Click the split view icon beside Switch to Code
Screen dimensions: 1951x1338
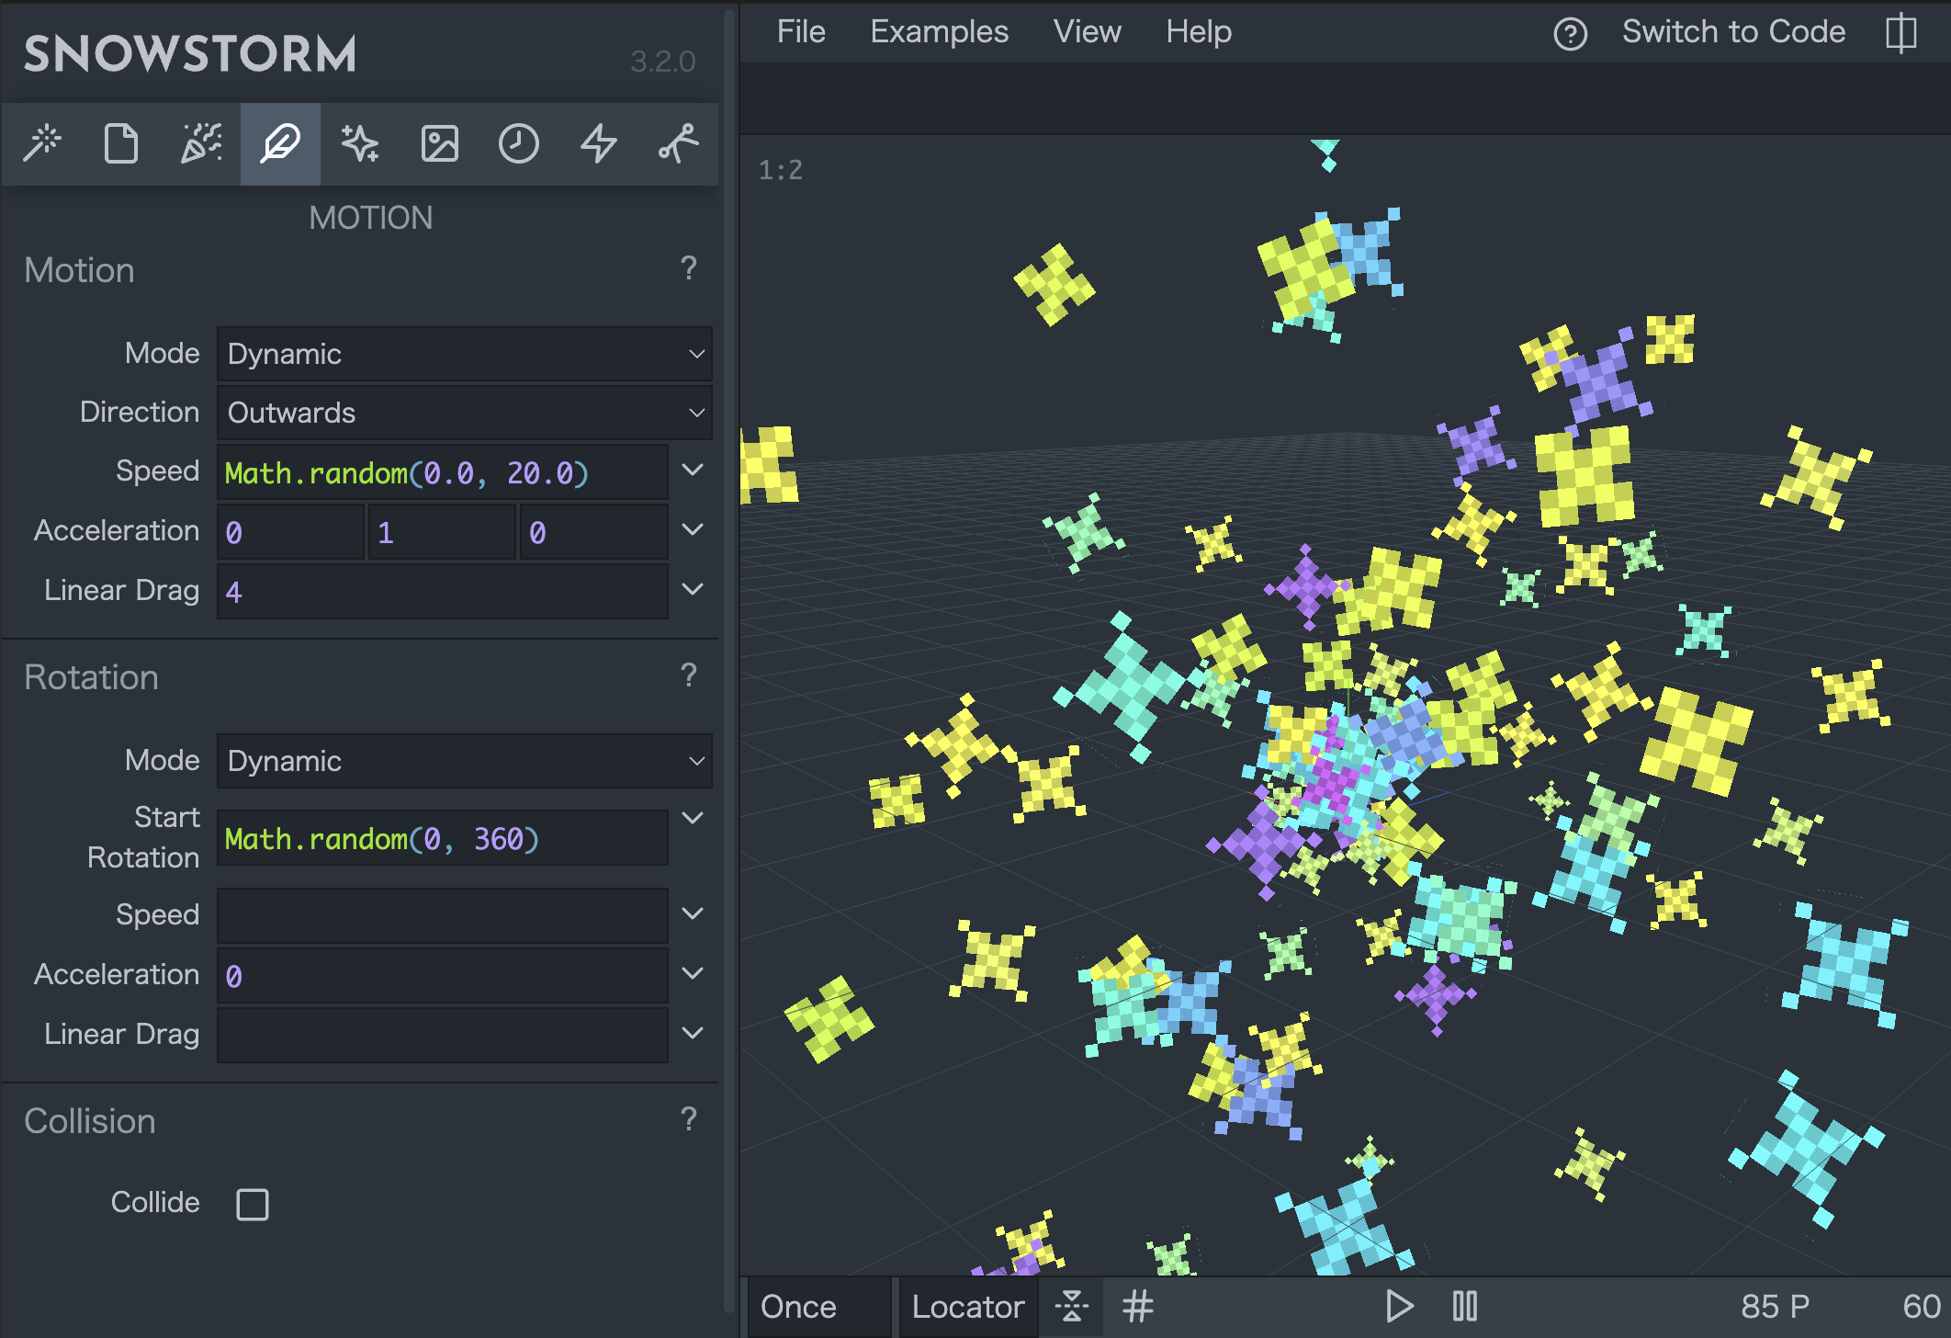[1900, 34]
